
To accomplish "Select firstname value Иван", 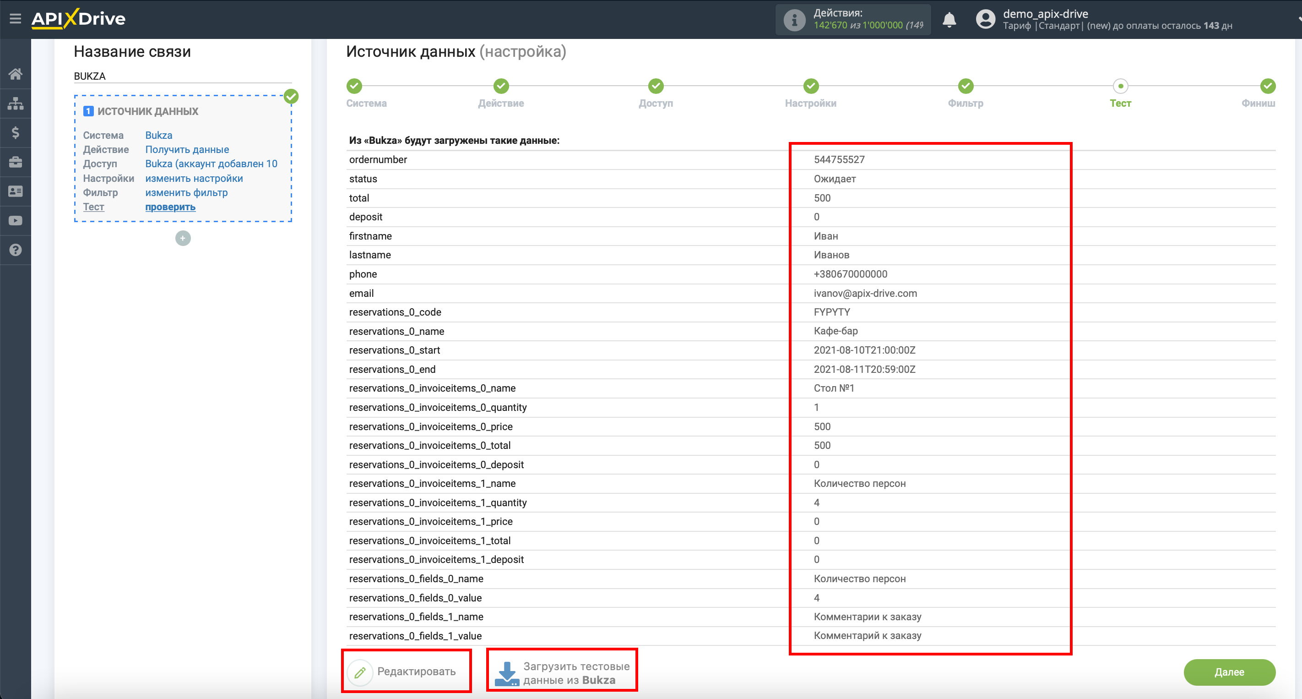I will 826,236.
